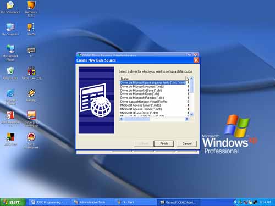The height and width of the screenshot is (206, 275).
Task: Click the Adobe Reader 7.0 shortcut
Action: 10,119
